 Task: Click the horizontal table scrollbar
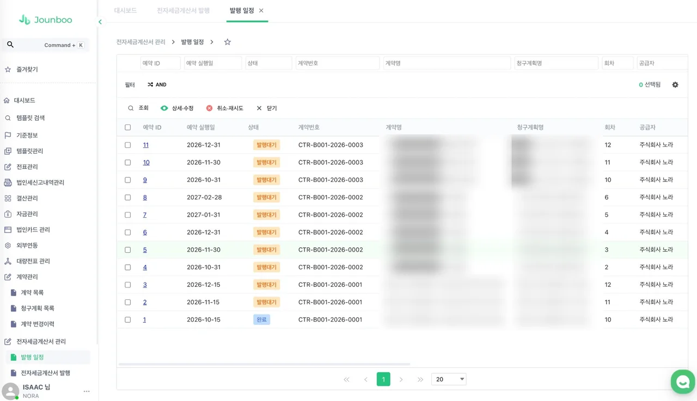pos(264,365)
